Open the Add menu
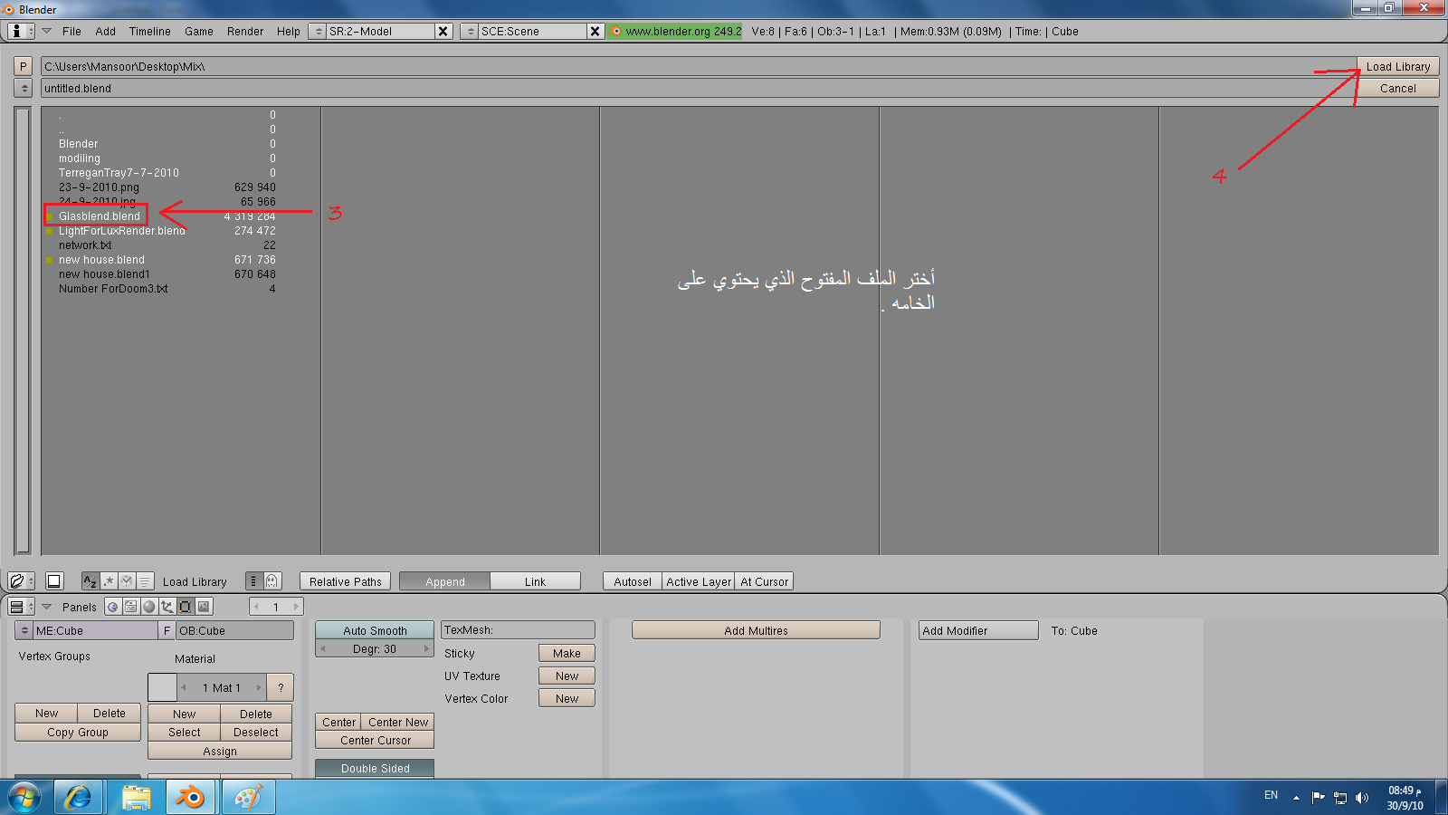This screenshot has width=1448, height=815. (x=106, y=31)
